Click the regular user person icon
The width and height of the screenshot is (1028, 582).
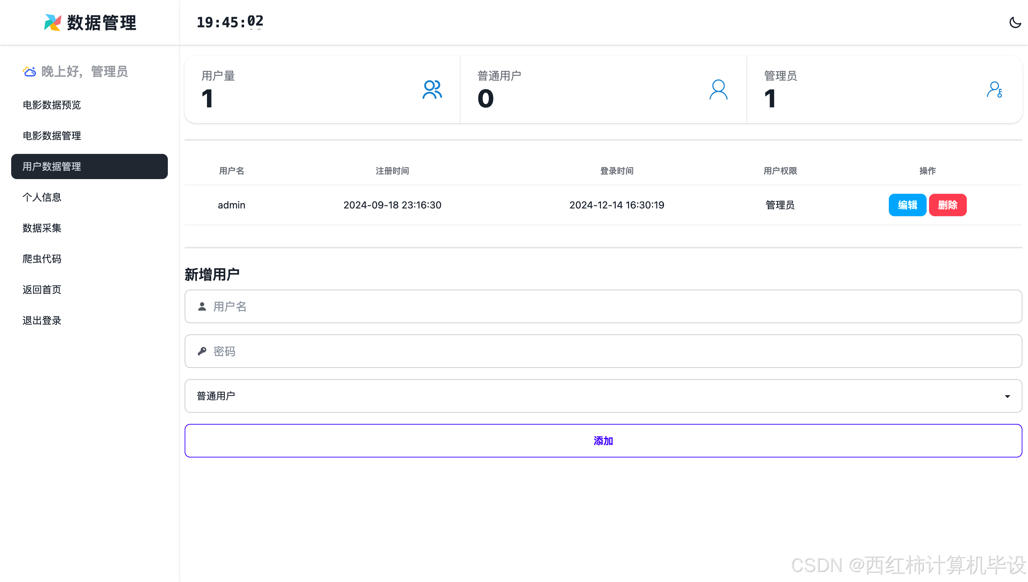click(x=718, y=90)
